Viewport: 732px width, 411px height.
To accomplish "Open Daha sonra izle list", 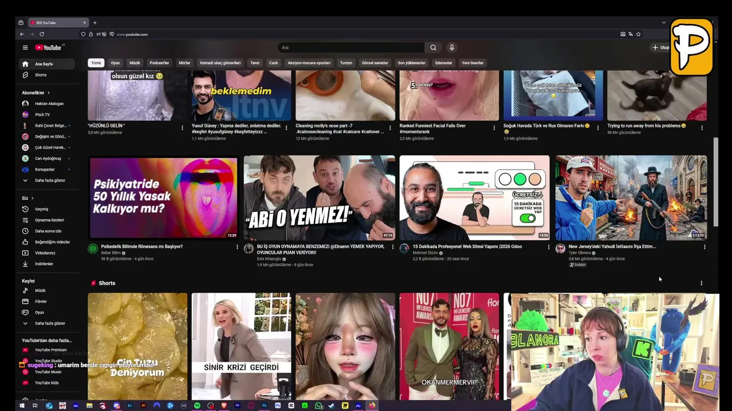I will [x=47, y=231].
